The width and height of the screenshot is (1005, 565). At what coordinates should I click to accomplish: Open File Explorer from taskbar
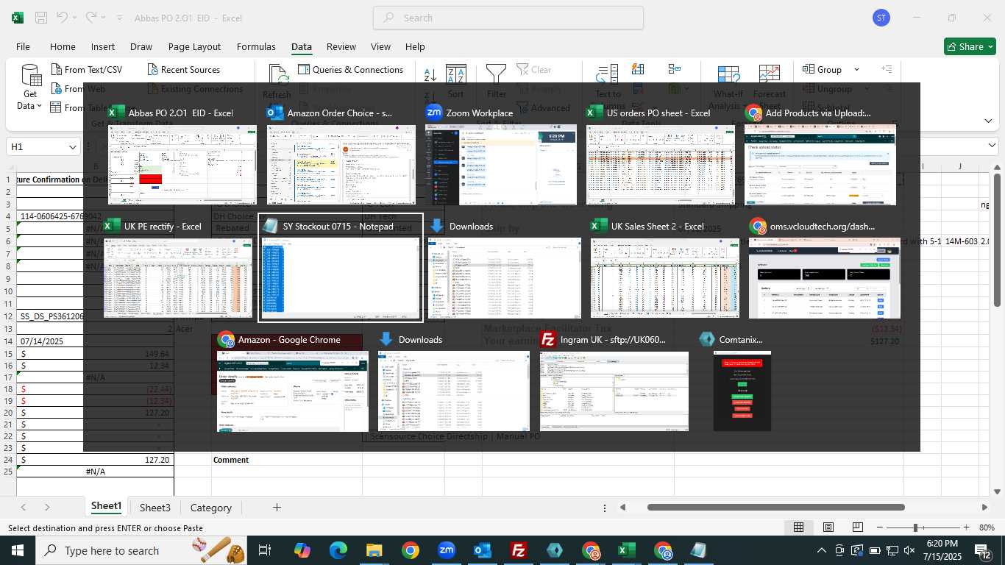(374, 550)
